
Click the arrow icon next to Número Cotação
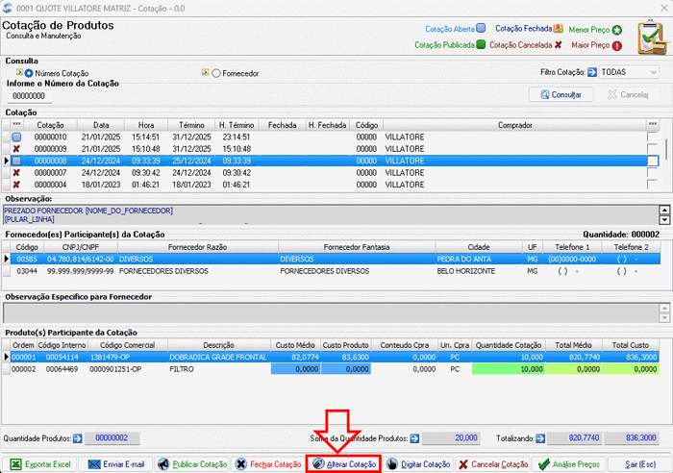coord(20,72)
